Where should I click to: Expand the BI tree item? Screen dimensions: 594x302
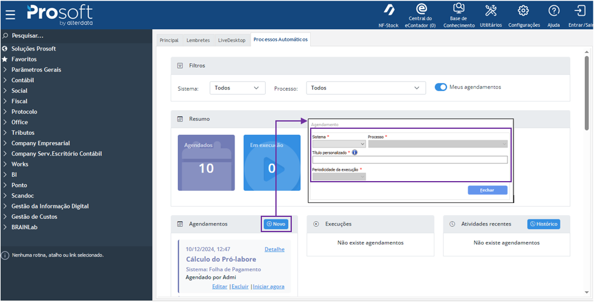pyautogui.click(x=5, y=175)
